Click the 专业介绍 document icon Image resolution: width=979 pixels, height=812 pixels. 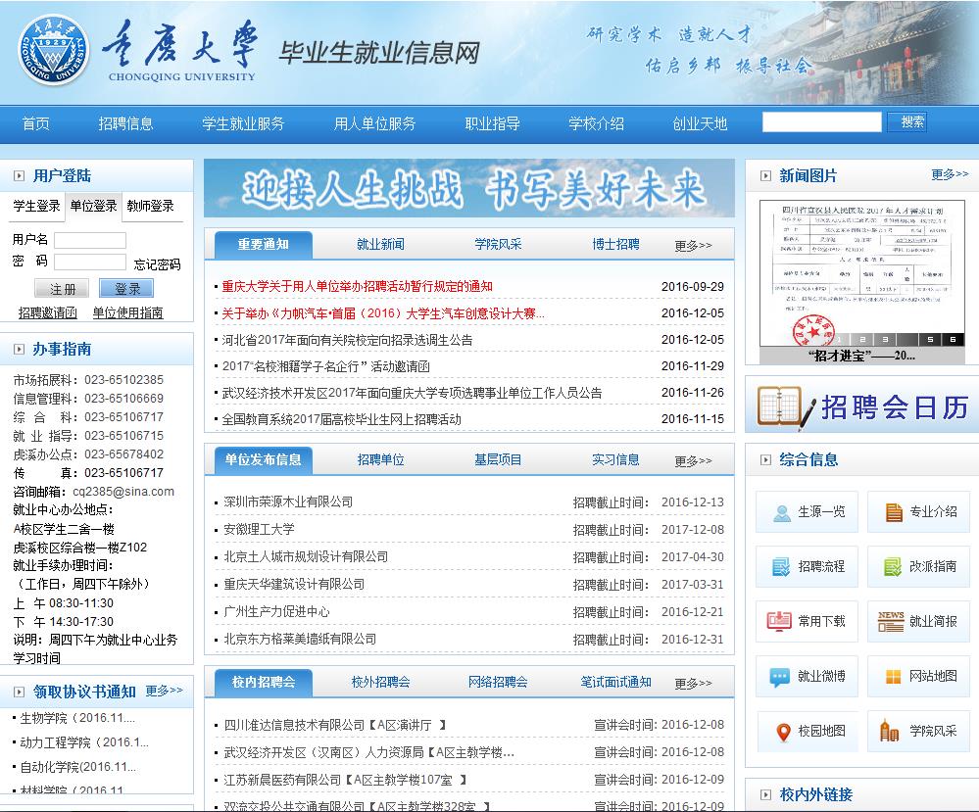pos(894,512)
